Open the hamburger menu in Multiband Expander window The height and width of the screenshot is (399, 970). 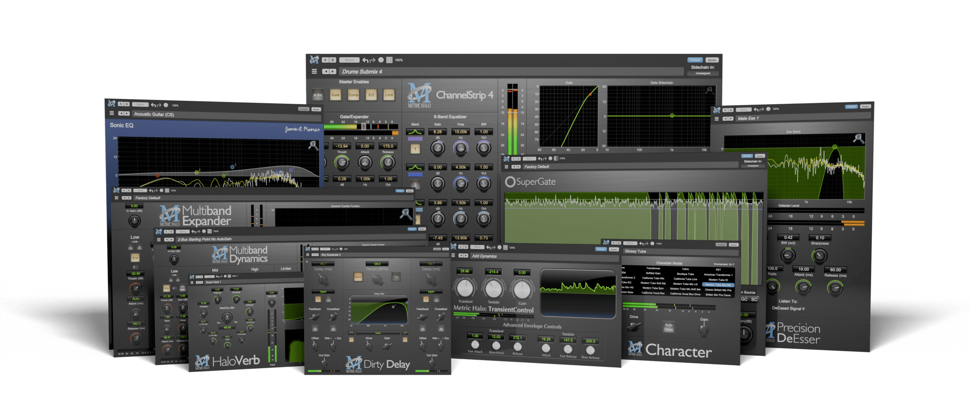pos(116,198)
